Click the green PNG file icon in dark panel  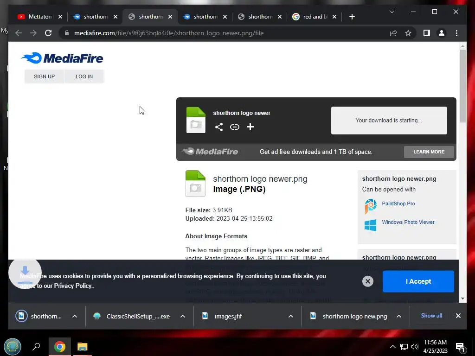(x=196, y=120)
